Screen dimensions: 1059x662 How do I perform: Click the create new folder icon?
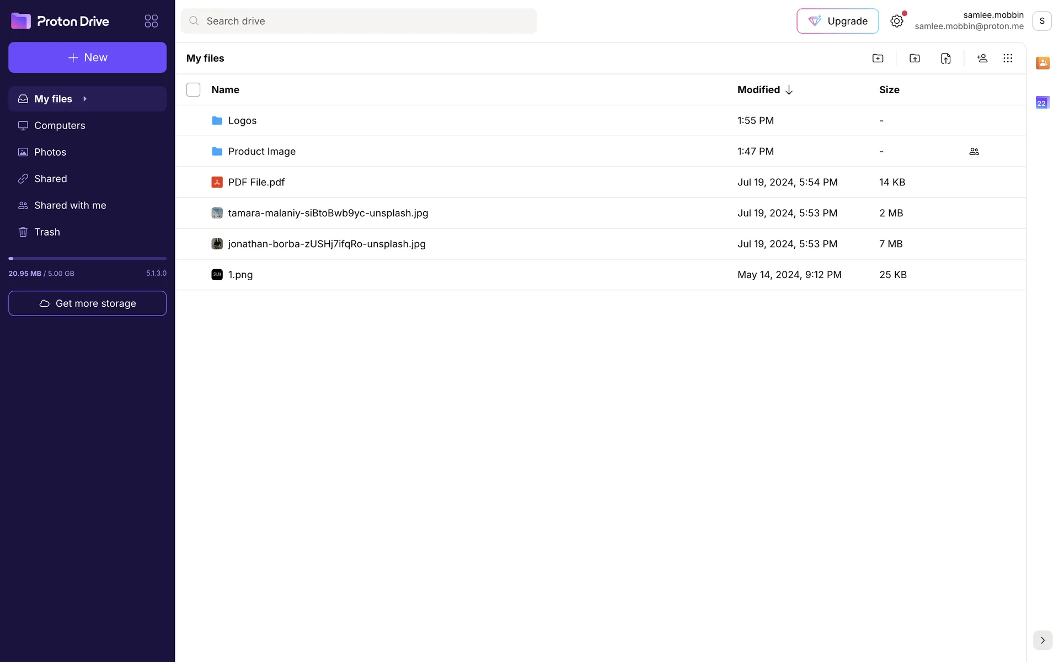click(878, 58)
